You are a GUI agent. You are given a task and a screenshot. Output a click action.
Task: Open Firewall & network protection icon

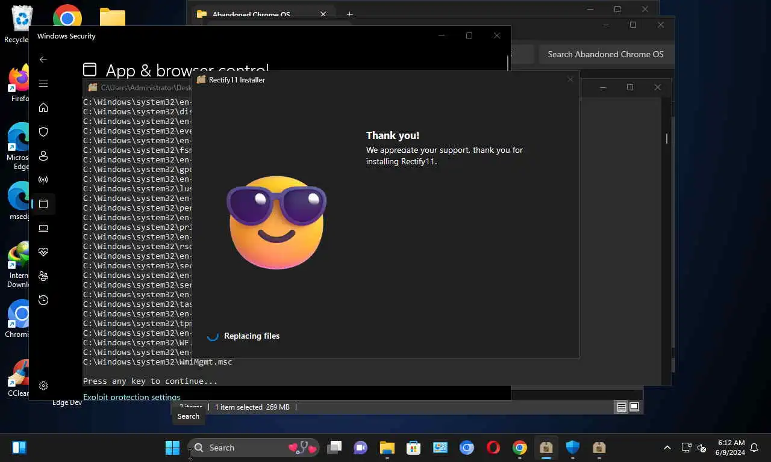tap(43, 180)
